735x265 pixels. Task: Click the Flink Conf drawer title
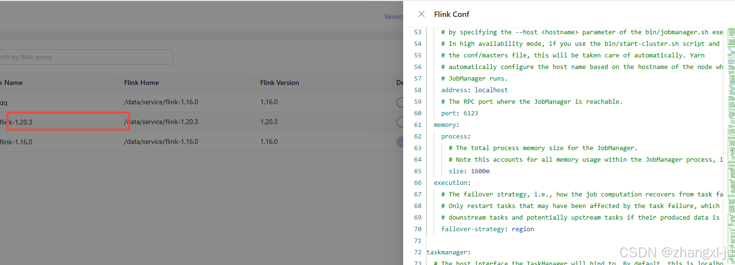coord(451,14)
